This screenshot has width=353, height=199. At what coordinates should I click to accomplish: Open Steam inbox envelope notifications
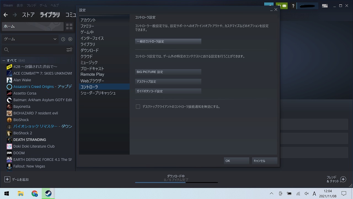tap(282, 6)
